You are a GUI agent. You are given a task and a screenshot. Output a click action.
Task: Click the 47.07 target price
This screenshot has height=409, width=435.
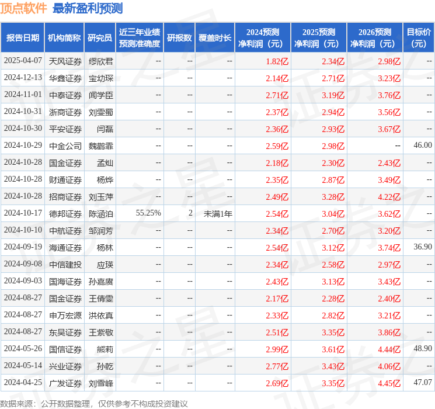(x=423, y=382)
